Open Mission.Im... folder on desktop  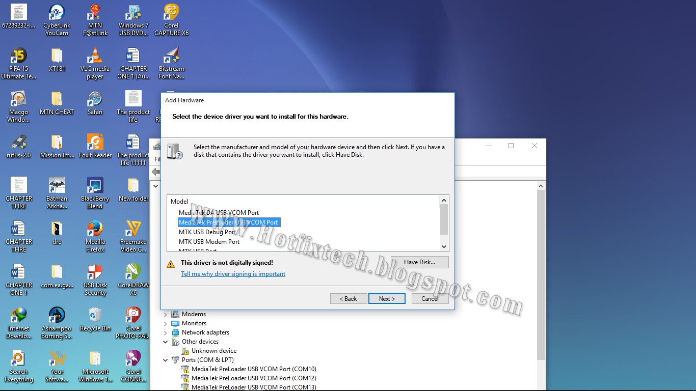point(57,147)
